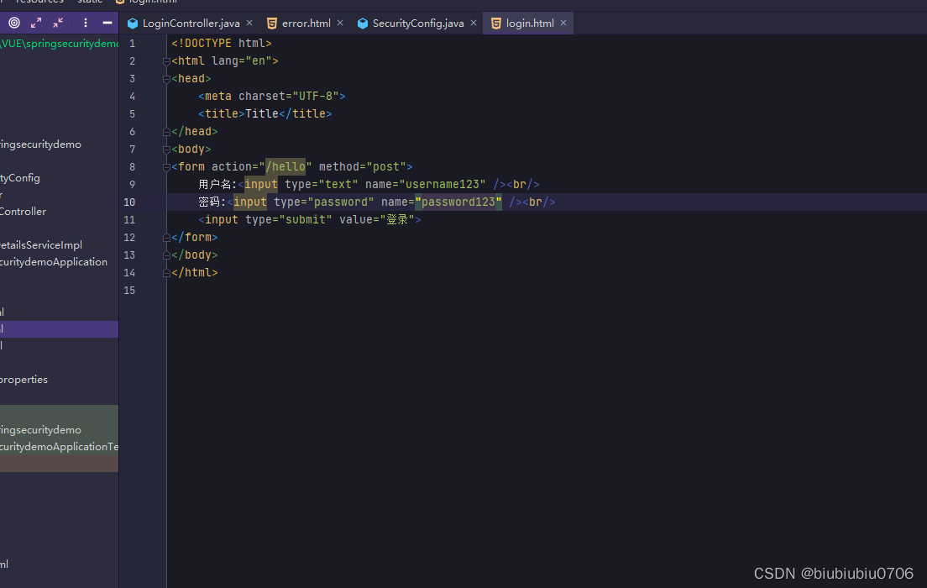Click the "username123" name attribute value
This screenshot has width=927, height=588.
[443, 185]
